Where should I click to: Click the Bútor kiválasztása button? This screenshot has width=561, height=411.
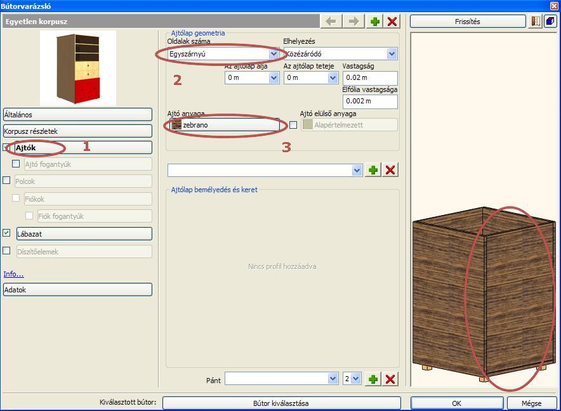click(x=281, y=403)
